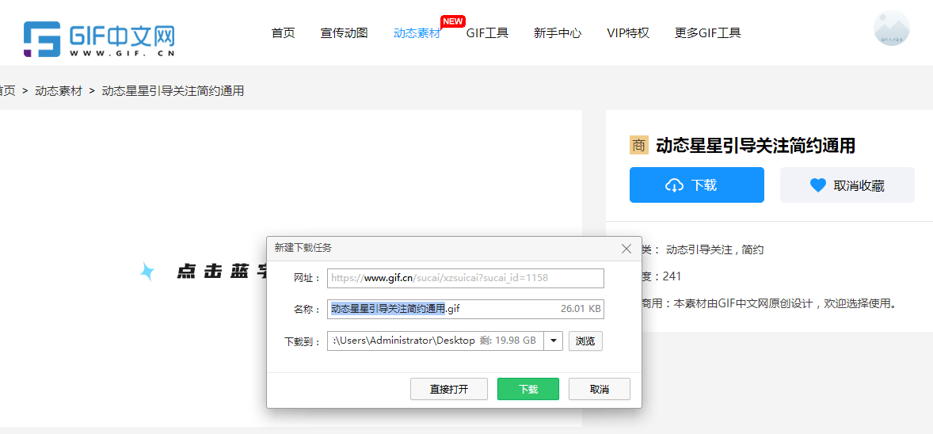933x434 pixels.
Task: Click the 直接打开 button
Action: tap(449, 389)
